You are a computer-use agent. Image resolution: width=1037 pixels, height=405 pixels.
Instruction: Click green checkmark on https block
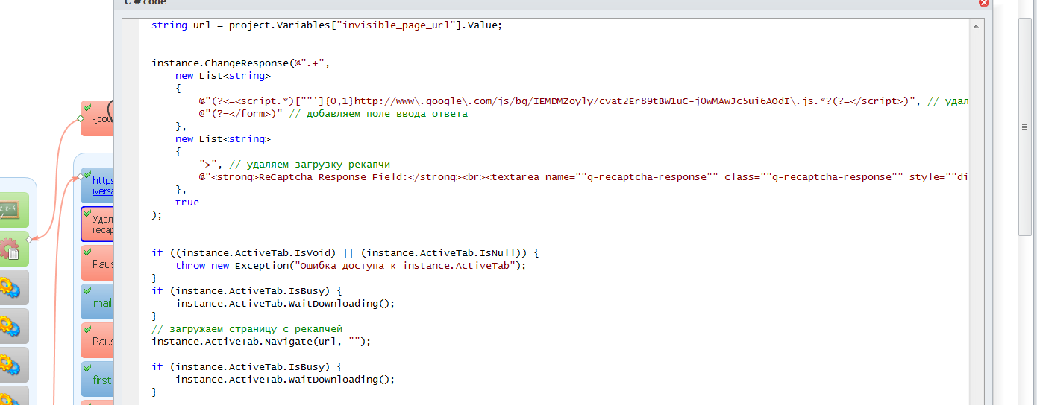coord(87,174)
